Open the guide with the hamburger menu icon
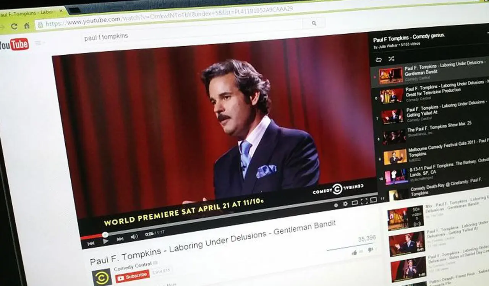The width and height of the screenshot is (489, 286). (37, 43)
